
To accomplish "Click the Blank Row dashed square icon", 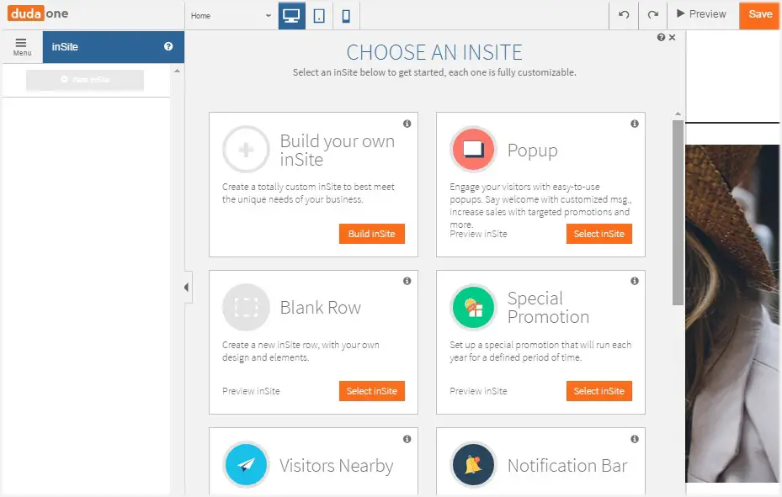I will click(x=246, y=307).
